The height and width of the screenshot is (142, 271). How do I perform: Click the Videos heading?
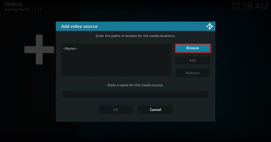point(14,4)
